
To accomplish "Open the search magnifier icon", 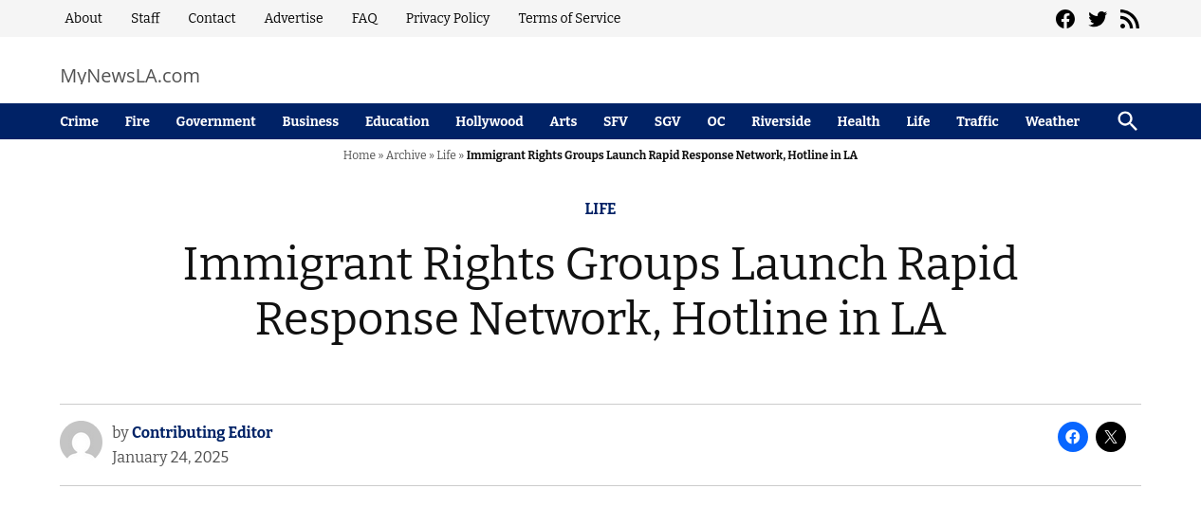I will [1127, 121].
